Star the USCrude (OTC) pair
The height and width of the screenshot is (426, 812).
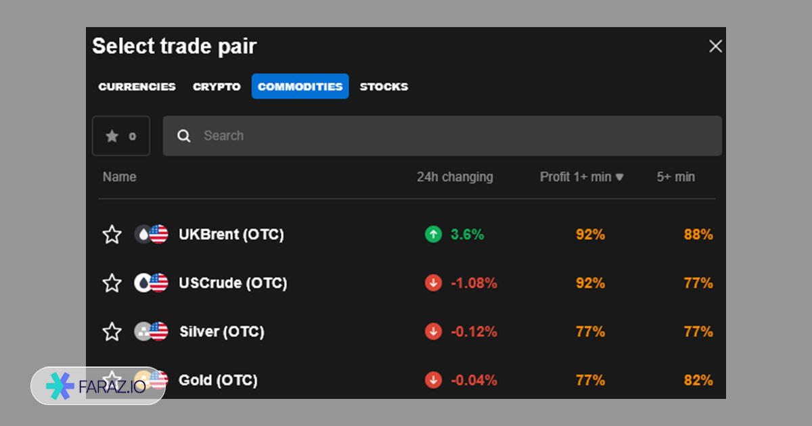click(x=112, y=283)
